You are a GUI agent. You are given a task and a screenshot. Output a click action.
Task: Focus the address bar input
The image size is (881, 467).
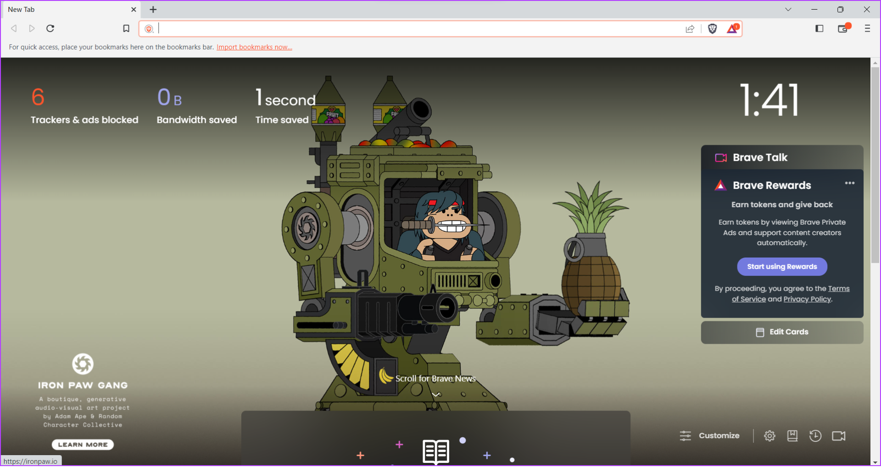[x=418, y=28]
